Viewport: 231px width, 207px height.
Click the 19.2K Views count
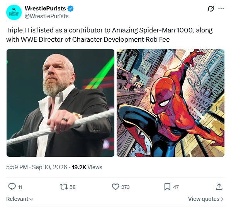click(x=87, y=167)
